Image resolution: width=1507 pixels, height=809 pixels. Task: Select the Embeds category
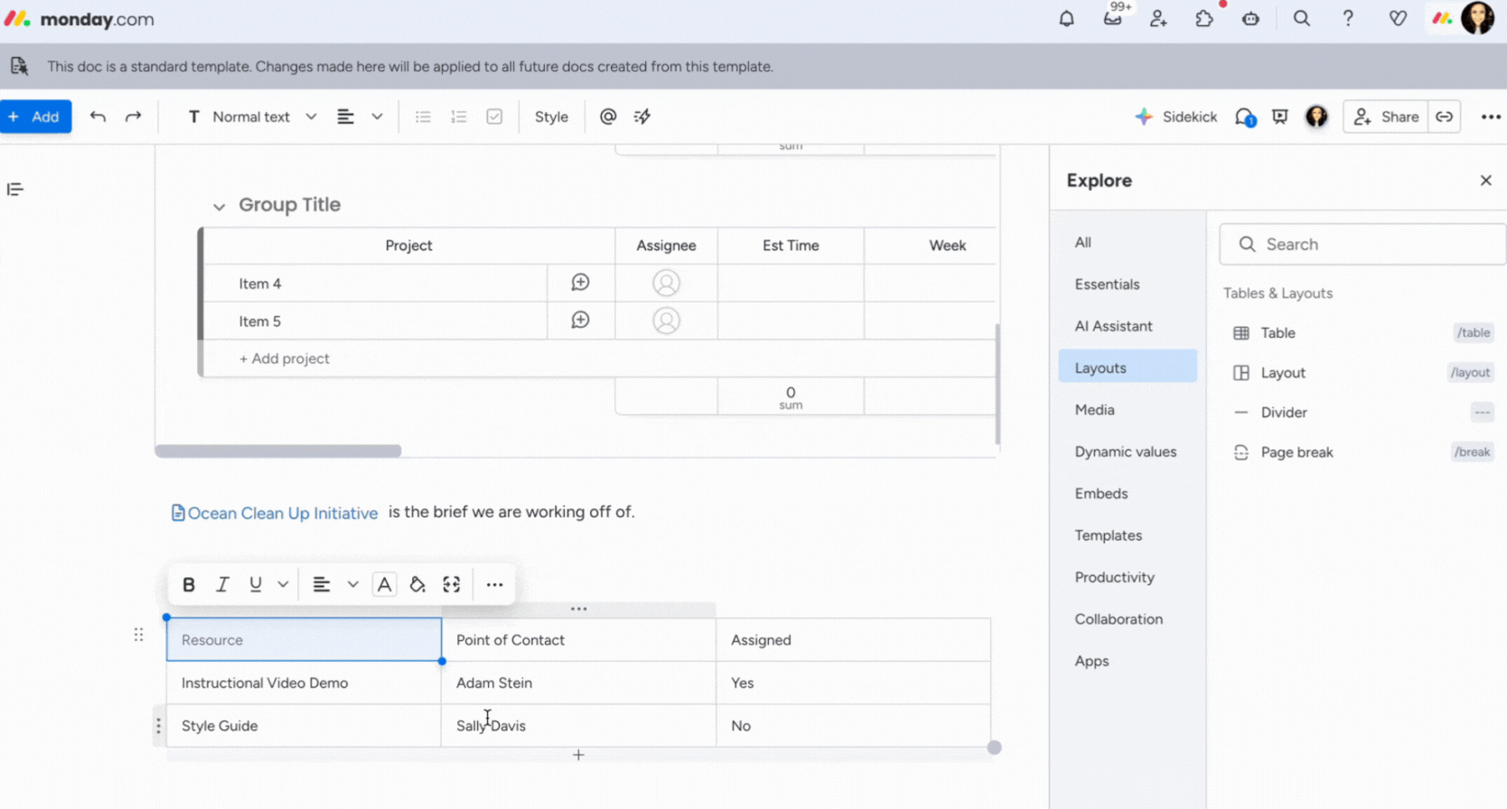coord(1128,494)
